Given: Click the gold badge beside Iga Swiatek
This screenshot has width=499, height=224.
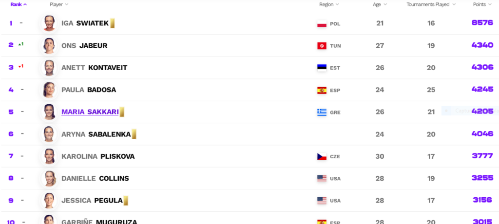Looking at the screenshot, I should click(x=113, y=23).
